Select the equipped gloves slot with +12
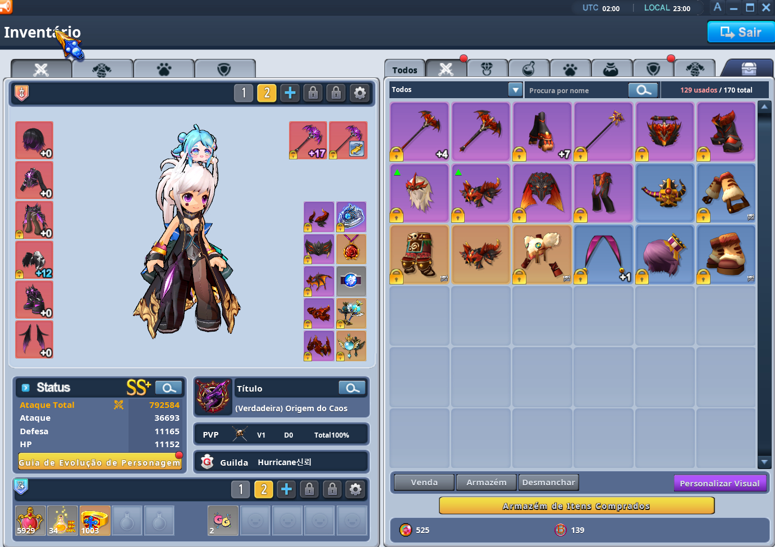Viewport: 775px width, 547px height. coord(34,260)
